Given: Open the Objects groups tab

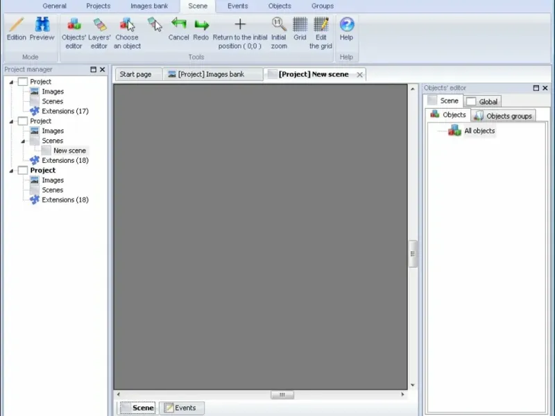Looking at the screenshot, I should [504, 116].
